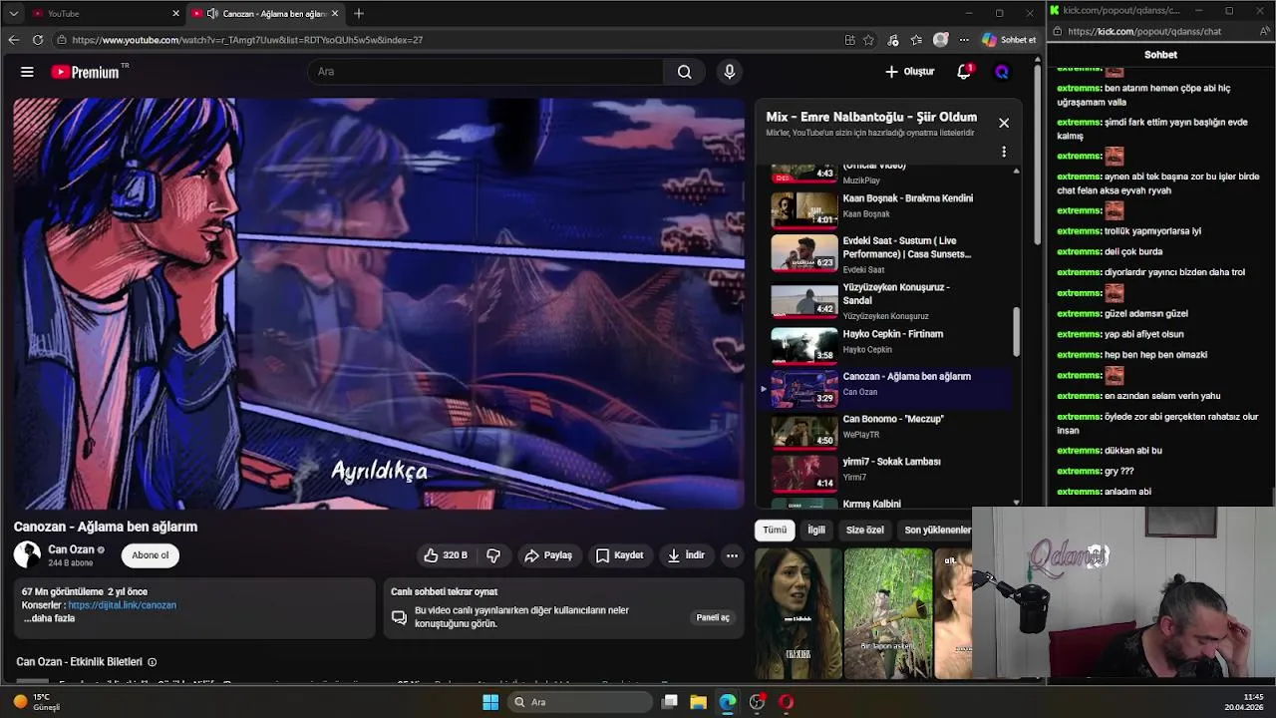Open the YouTube hamburger guide menu
Image resolution: width=1276 pixels, height=718 pixels.
click(27, 72)
